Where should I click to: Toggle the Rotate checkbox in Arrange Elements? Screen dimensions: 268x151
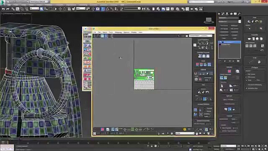click(x=205, y=111)
